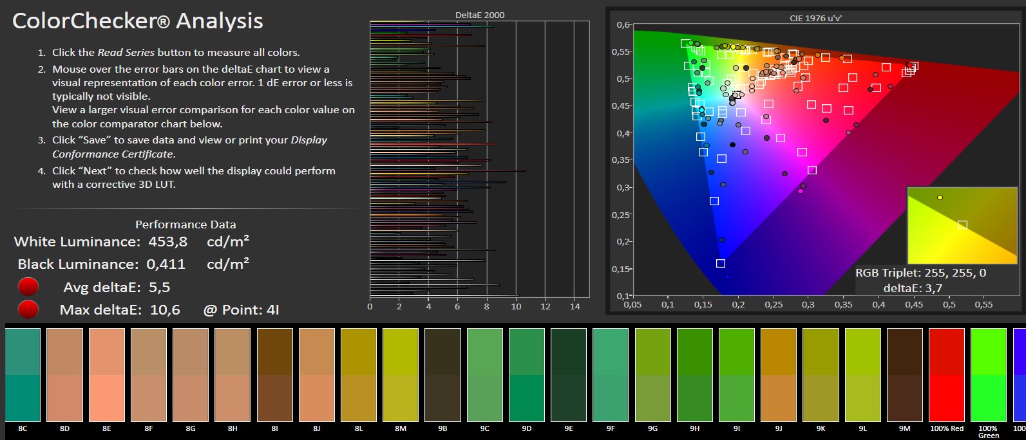Screen dimensions: 1026x440
Task: Click the 9D green color swatch
Action: 526,375
